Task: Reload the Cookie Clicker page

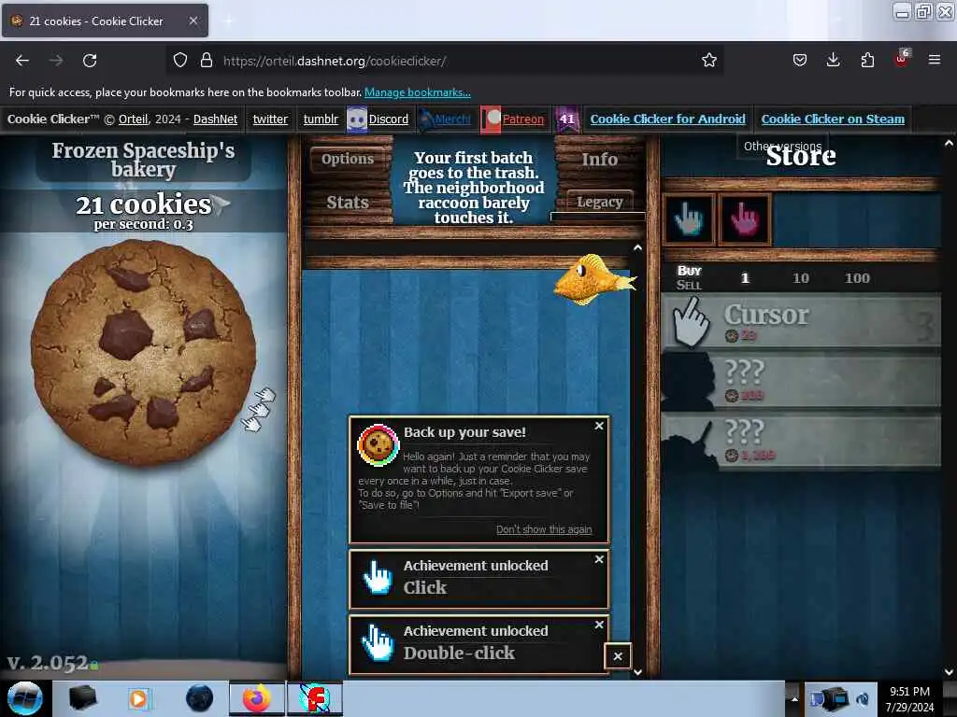Action: click(x=90, y=61)
